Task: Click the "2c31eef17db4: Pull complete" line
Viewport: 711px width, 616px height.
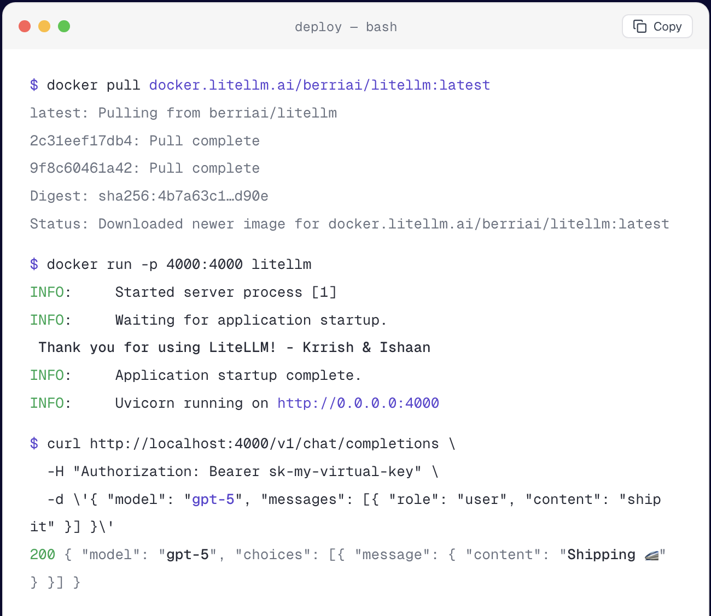Action: coord(145,141)
